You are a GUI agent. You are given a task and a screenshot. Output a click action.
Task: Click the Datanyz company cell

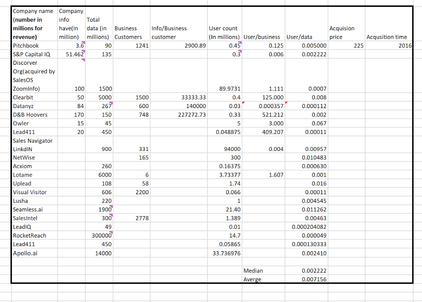[35, 106]
